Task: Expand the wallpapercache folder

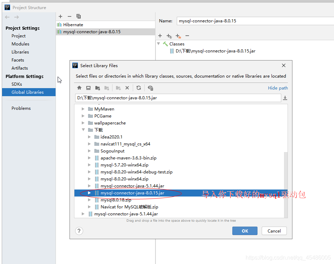Action: click(x=83, y=123)
